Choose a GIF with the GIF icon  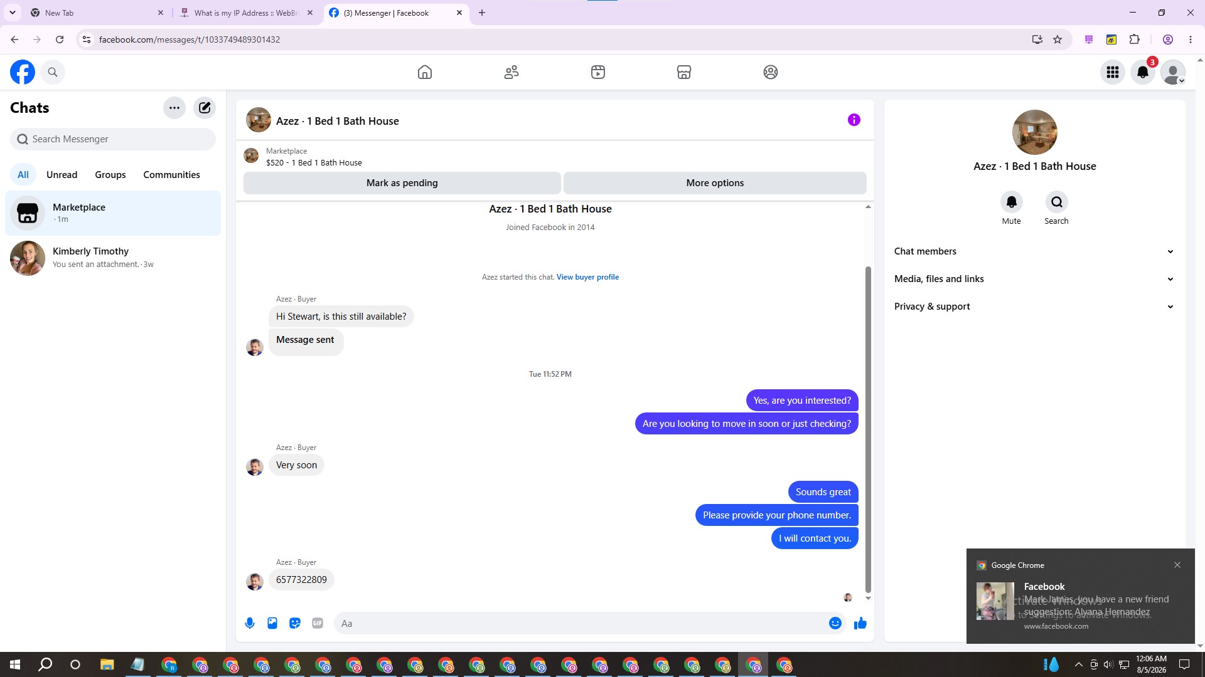click(318, 623)
